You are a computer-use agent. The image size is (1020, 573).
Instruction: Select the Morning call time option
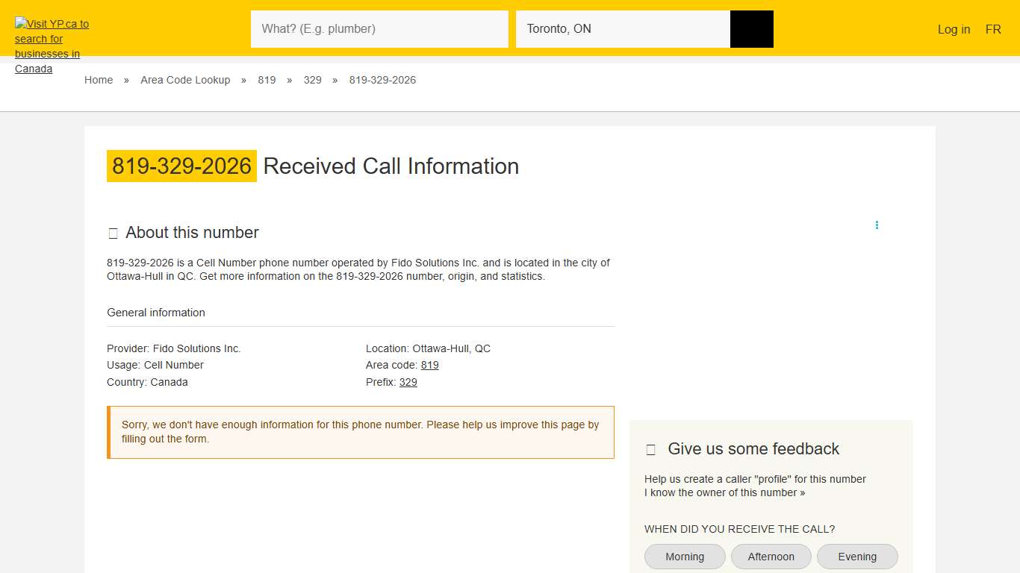684,556
